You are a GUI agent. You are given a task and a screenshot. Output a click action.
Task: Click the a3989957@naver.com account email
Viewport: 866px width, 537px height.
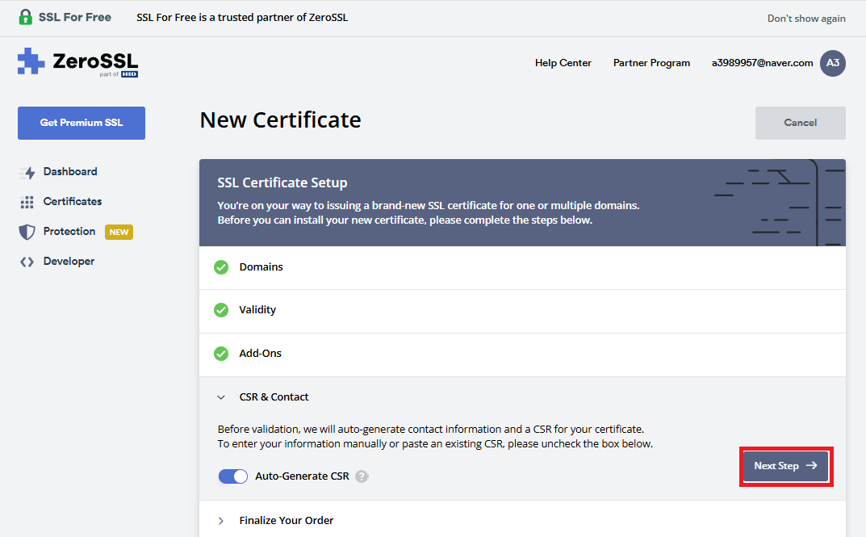[x=762, y=63]
